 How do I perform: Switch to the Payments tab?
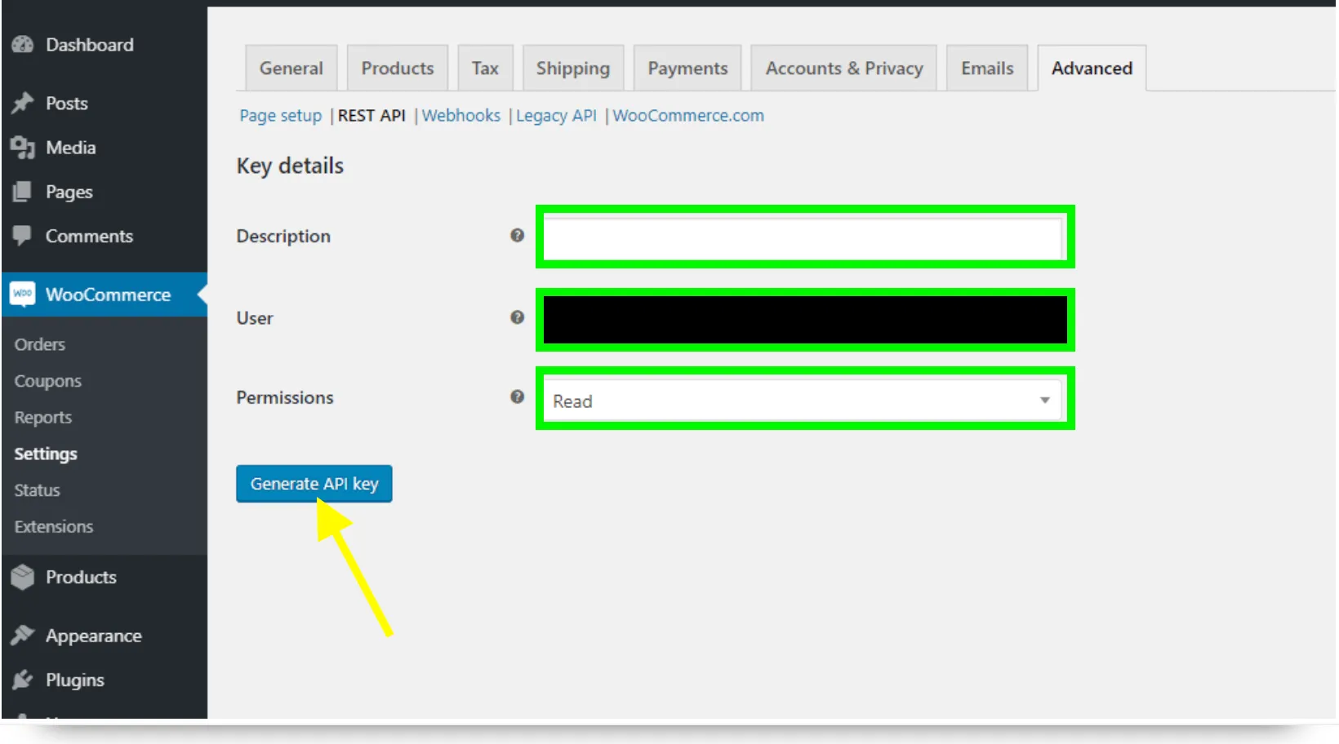coord(687,69)
